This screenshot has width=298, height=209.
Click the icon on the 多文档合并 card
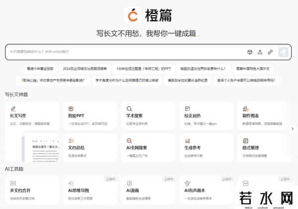(x=13, y=183)
